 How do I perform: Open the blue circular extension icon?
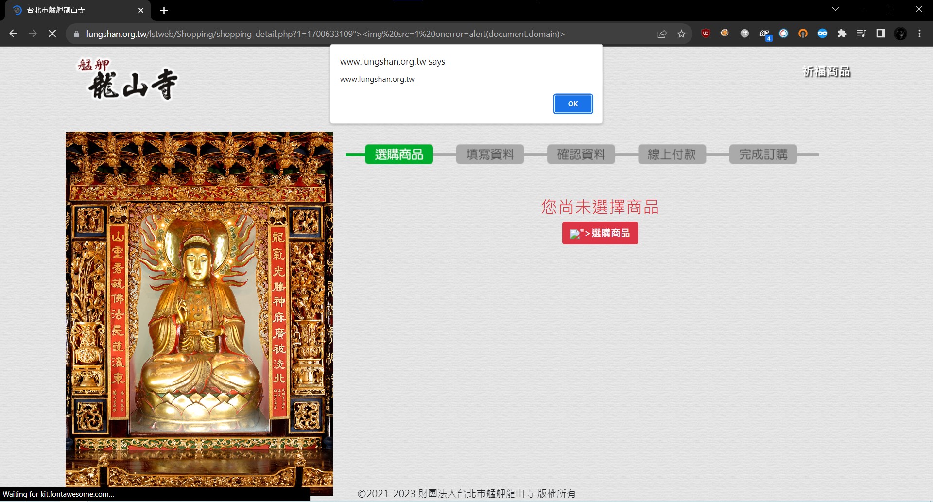[783, 33]
